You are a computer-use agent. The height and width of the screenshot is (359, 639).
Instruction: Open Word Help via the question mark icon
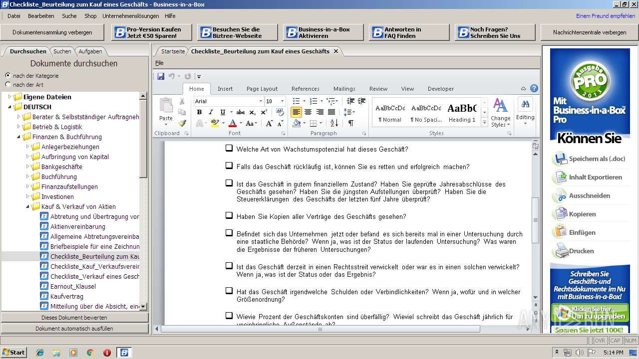pyautogui.click(x=534, y=89)
